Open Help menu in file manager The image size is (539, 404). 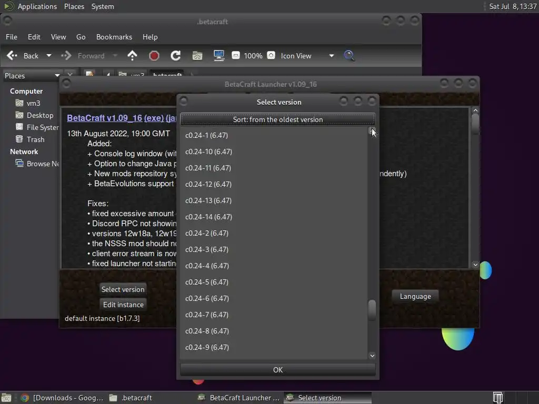click(150, 37)
